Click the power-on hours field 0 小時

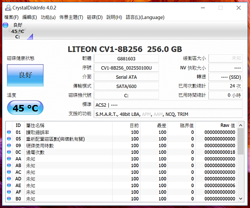tap(225, 95)
